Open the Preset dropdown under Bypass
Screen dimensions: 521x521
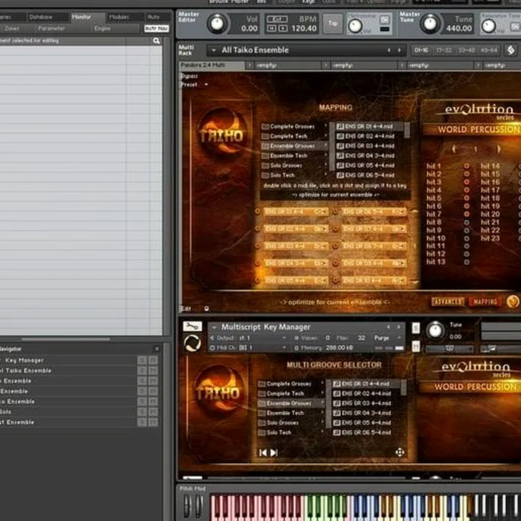(206, 85)
